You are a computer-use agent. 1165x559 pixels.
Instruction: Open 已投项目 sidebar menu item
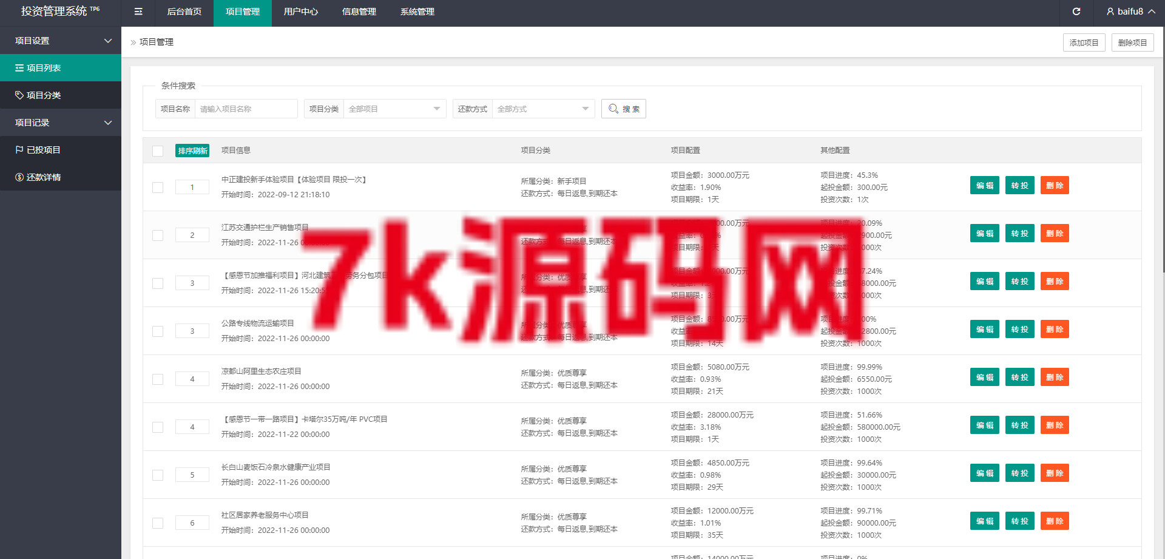(61, 150)
